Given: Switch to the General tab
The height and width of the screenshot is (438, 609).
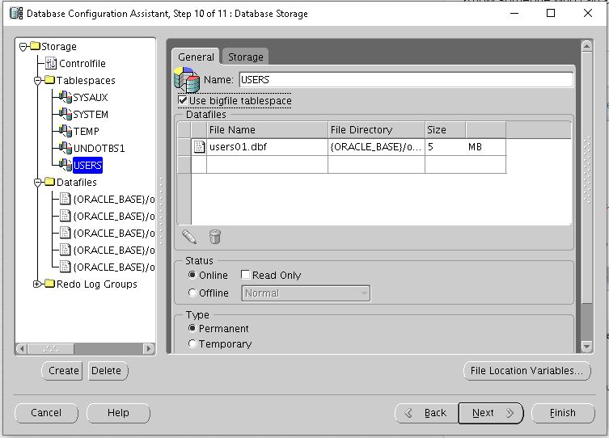Looking at the screenshot, I should coord(196,57).
